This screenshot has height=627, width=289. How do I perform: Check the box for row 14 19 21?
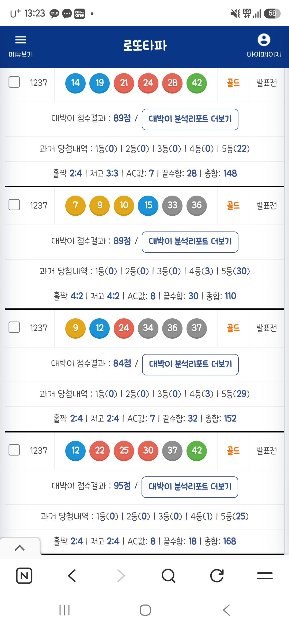(x=14, y=82)
